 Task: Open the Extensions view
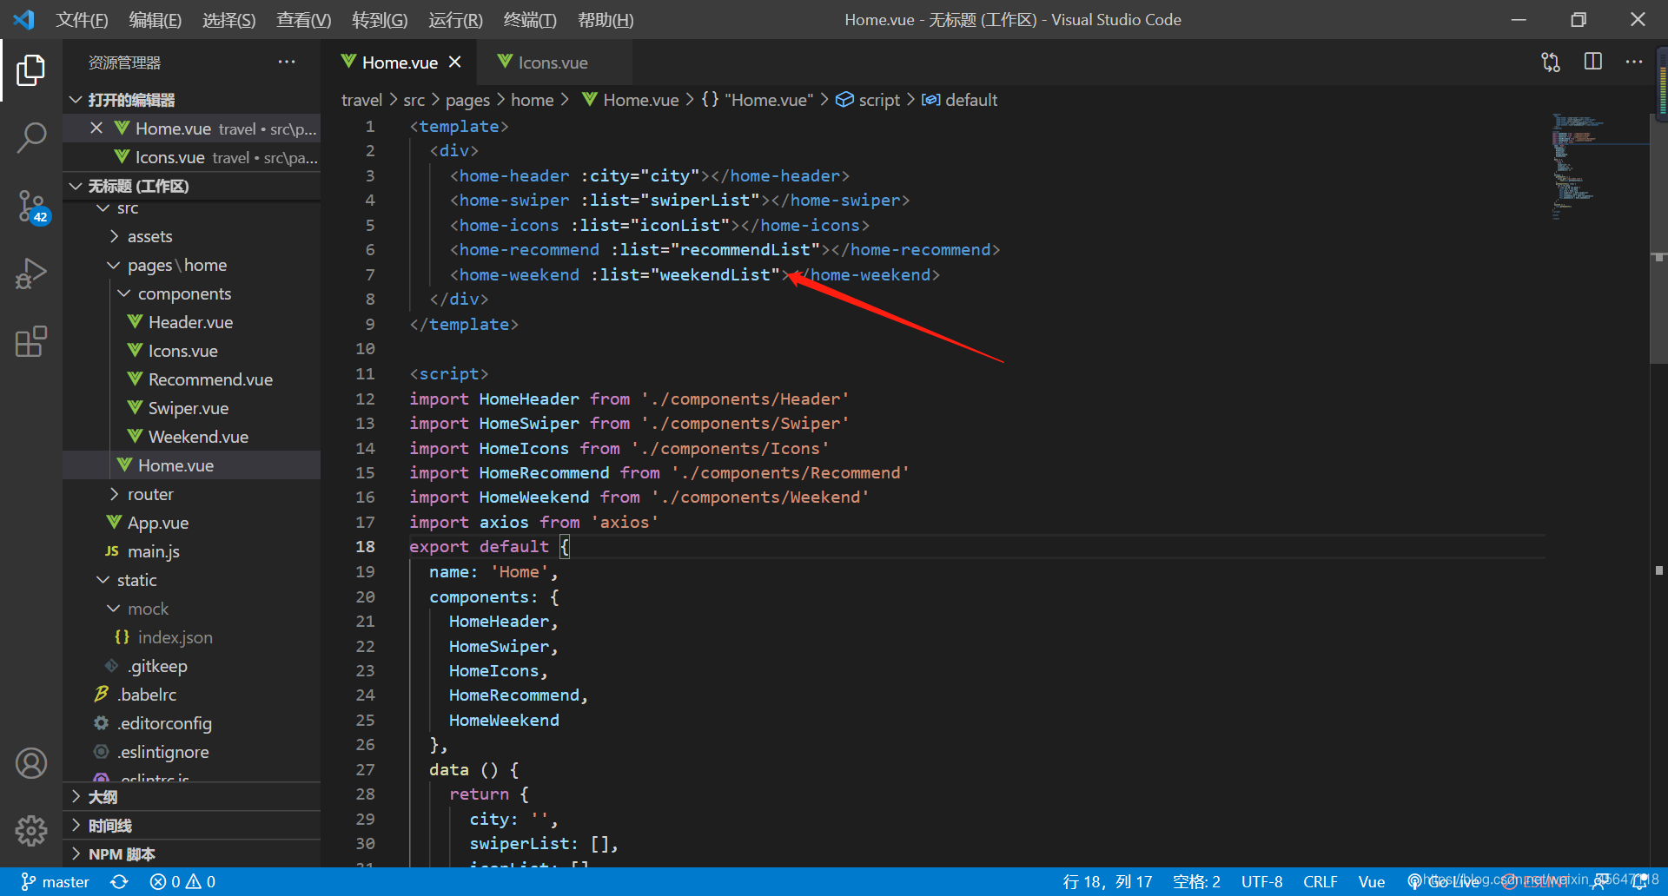coord(31,341)
